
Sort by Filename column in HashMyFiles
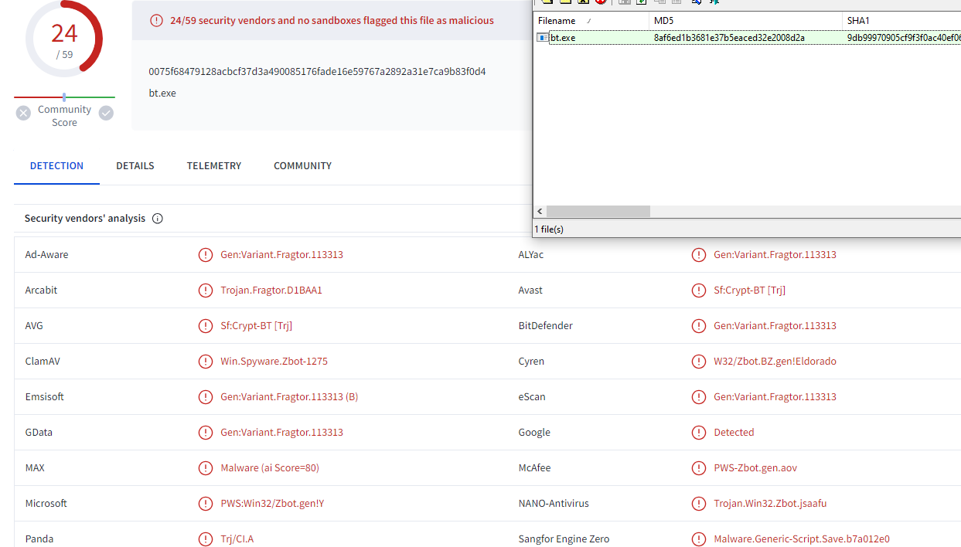coord(591,21)
